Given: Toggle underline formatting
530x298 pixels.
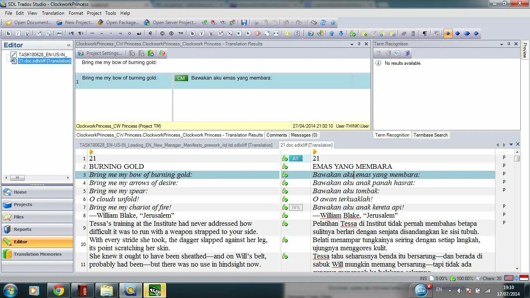Looking at the screenshot, I should click(x=27, y=33).
